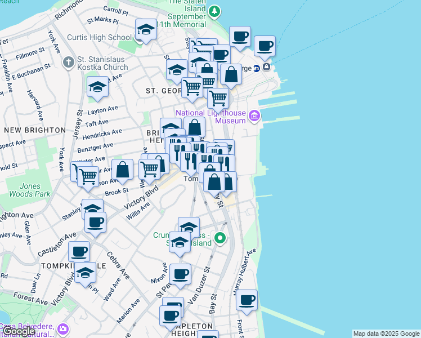Click the Map data ©2025 Google text
The width and height of the screenshot is (421, 338).
click(386, 333)
